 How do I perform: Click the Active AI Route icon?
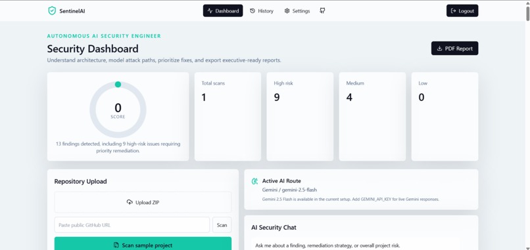tap(255, 181)
